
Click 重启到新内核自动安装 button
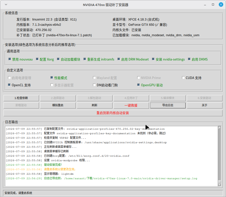pyautogui.click(x=113, y=113)
